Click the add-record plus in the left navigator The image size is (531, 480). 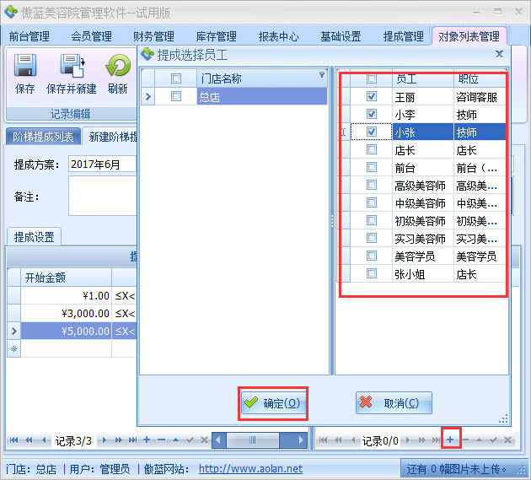tap(147, 440)
